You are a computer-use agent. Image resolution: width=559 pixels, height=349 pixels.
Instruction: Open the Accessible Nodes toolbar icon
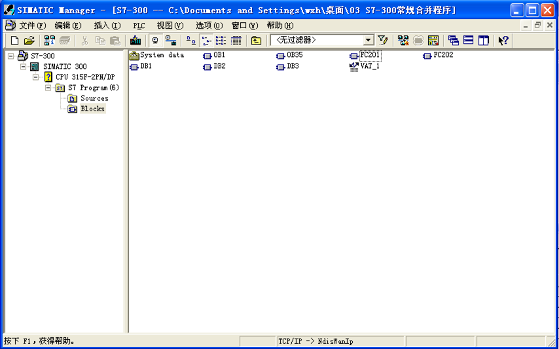pos(49,41)
